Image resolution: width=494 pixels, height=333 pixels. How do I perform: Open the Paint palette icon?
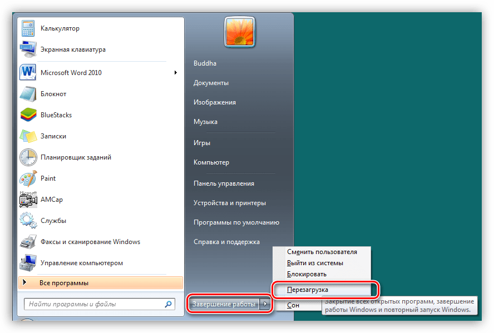(x=28, y=178)
